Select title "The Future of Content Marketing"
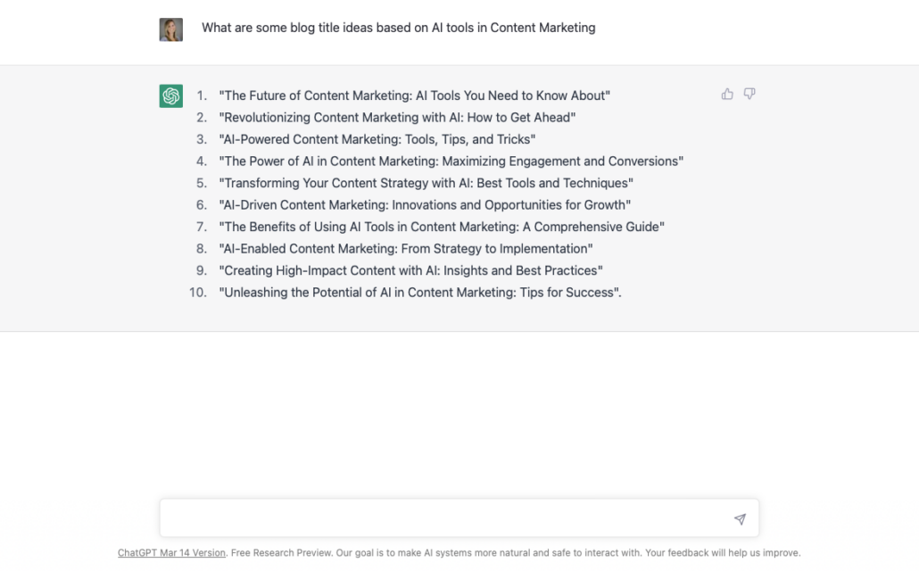Image resolution: width=919 pixels, height=571 pixels. coord(414,95)
